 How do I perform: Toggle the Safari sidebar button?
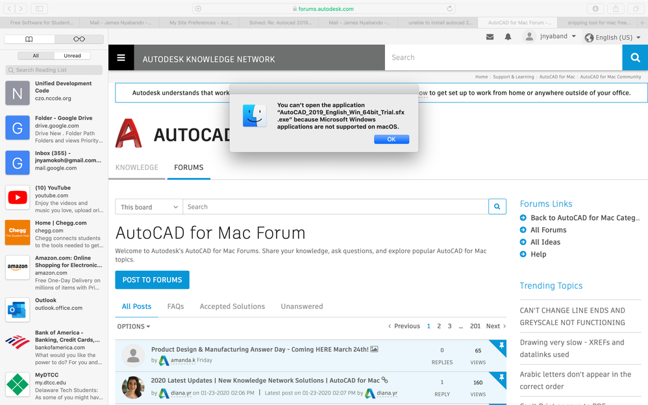pyautogui.click(x=39, y=8)
